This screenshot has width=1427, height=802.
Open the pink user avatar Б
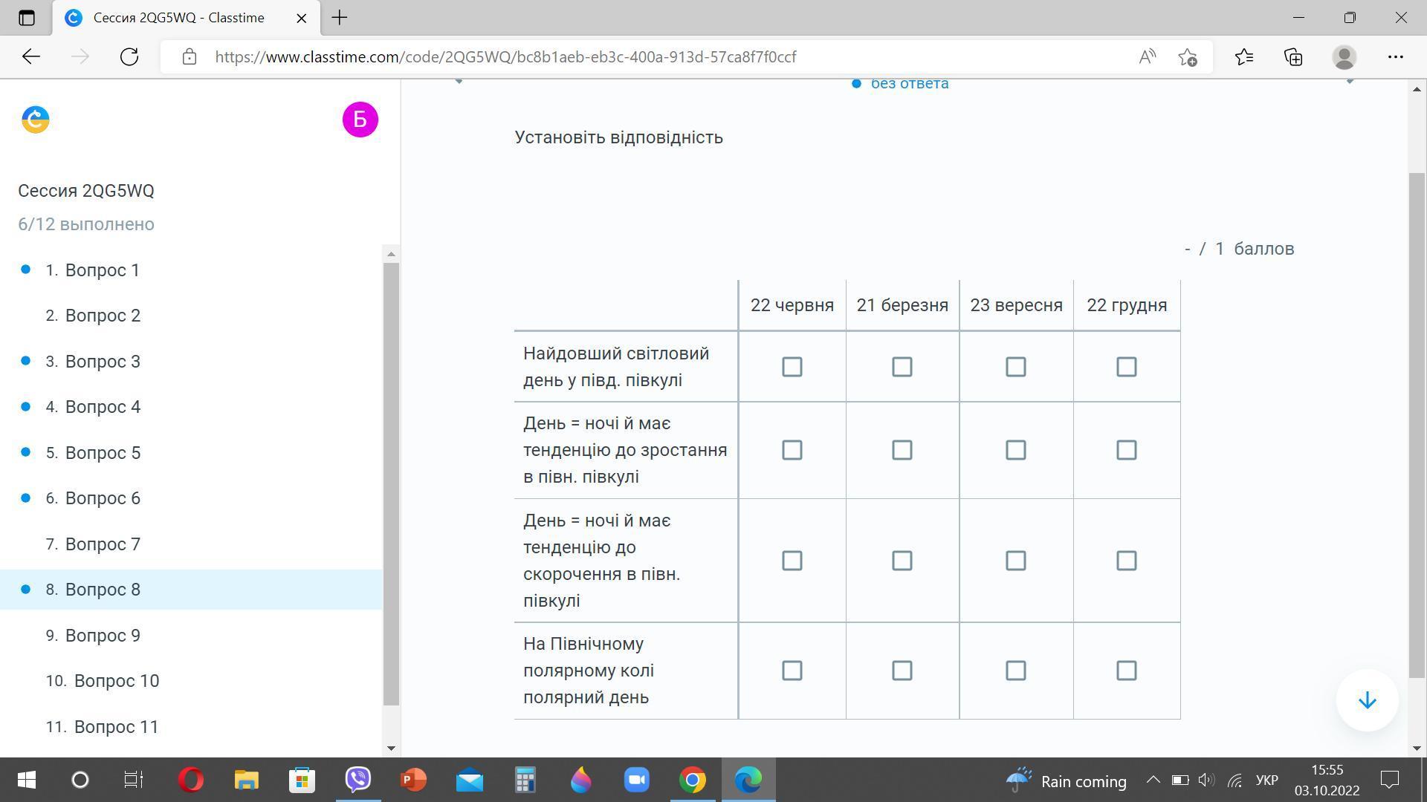[x=360, y=120]
